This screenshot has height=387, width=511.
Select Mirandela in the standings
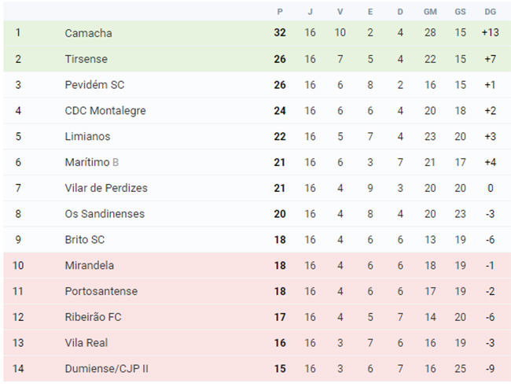click(x=90, y=265)
